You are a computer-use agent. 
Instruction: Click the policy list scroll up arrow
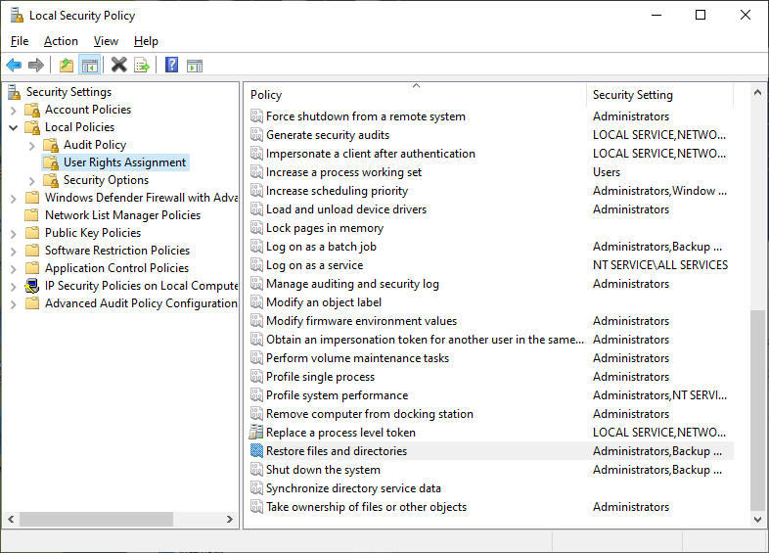coord(758,92)
